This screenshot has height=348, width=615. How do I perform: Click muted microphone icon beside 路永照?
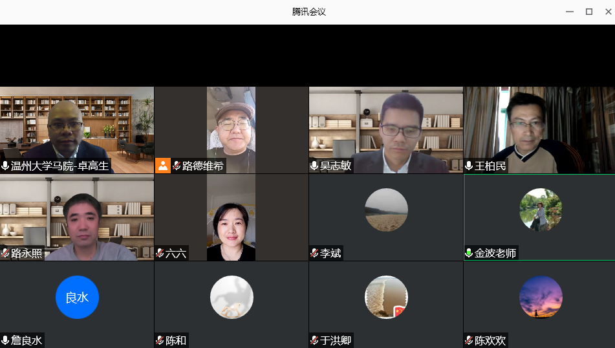pyautogui.click(x=5, y=254)
